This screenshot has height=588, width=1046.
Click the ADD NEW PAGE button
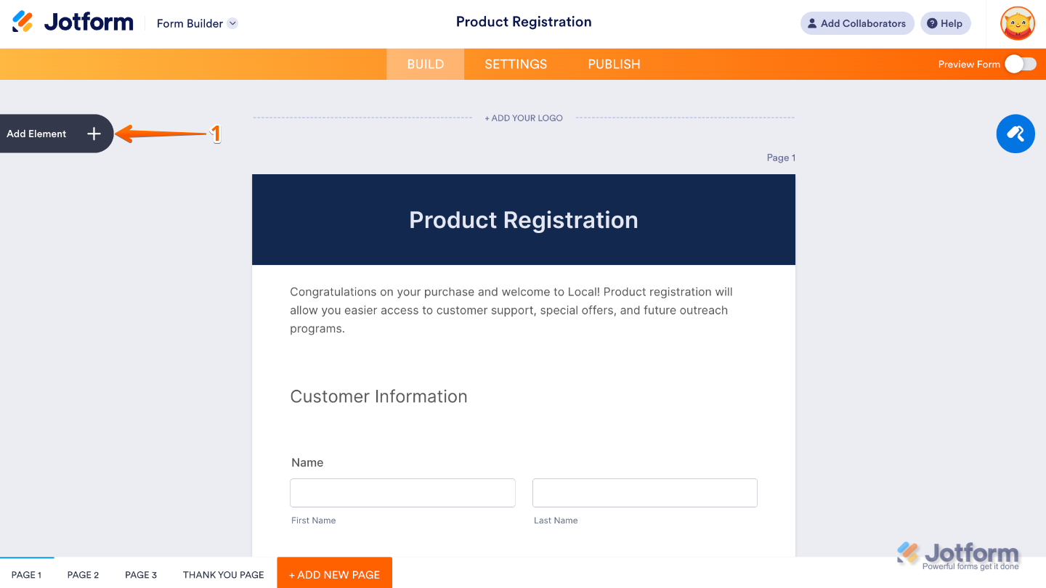pyautogui.click(x=334, y=573)
